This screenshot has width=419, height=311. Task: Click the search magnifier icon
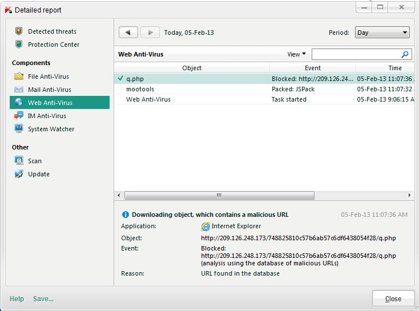405,54
